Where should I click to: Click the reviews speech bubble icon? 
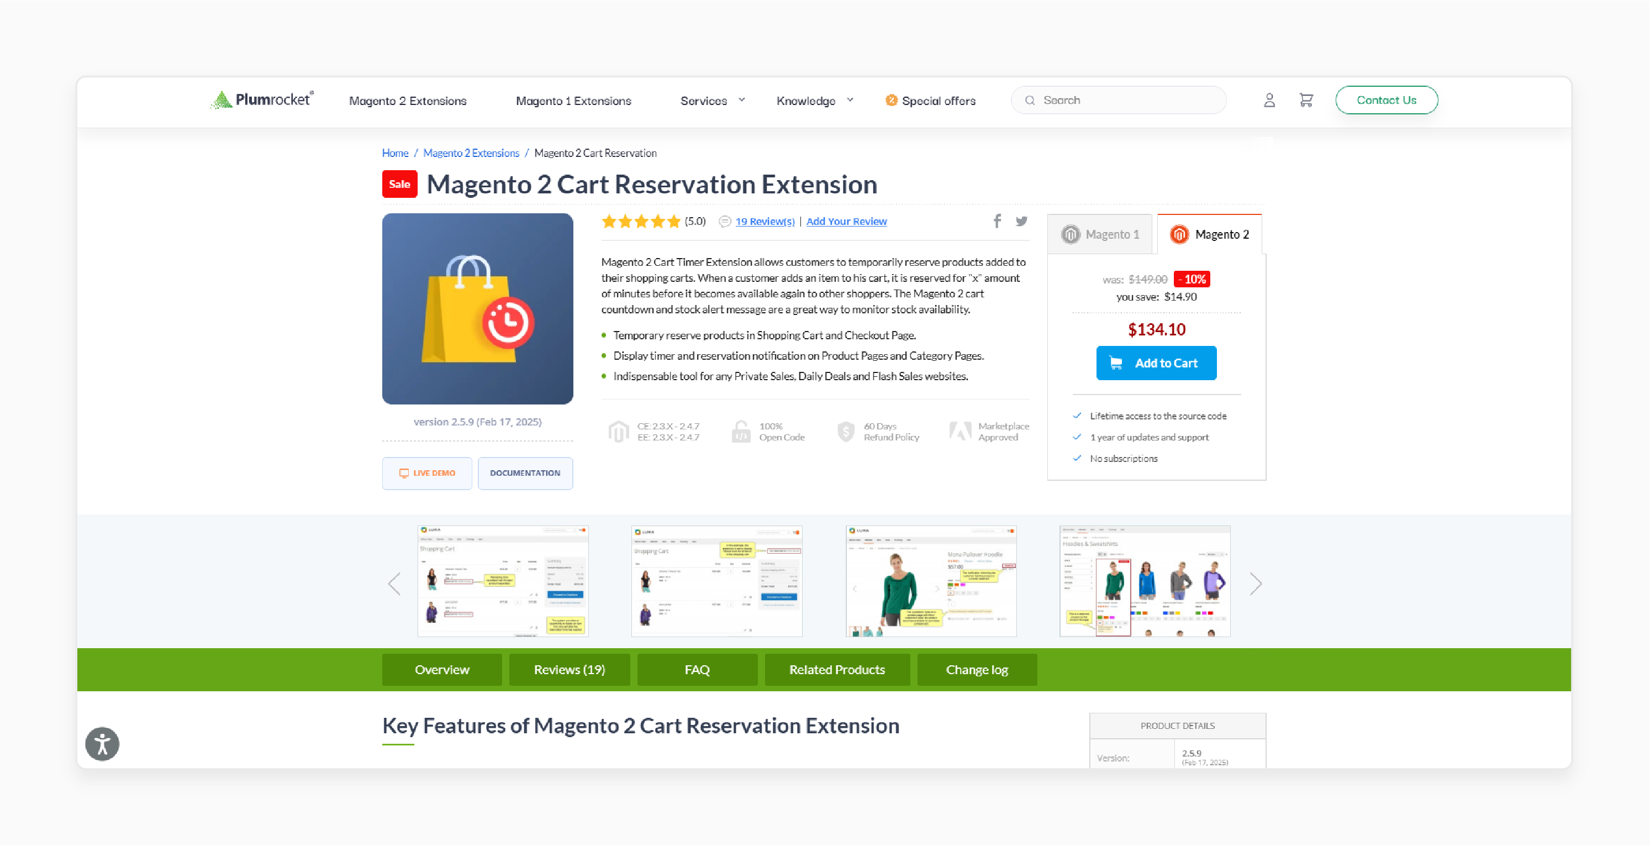[724, 222]
